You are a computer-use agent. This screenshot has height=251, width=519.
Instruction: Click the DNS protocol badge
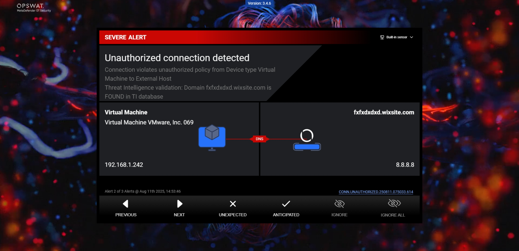259,139
